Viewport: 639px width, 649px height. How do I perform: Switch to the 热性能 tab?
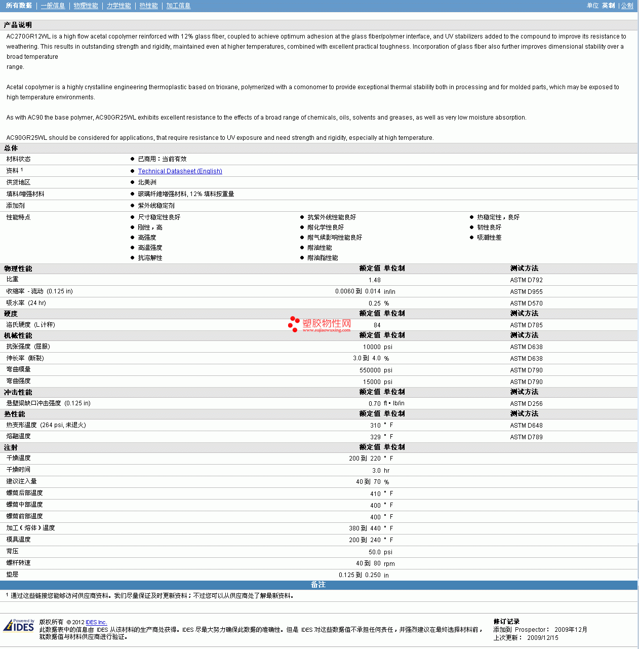coord(149,6)
